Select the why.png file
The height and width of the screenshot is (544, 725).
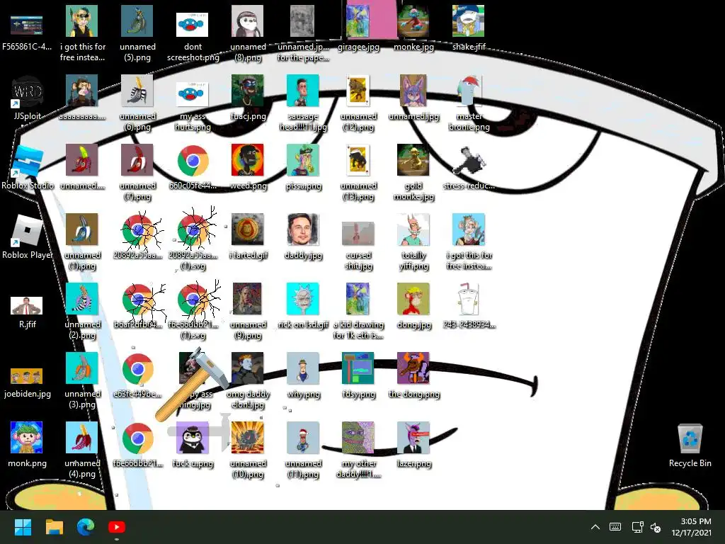coord(303,375)
